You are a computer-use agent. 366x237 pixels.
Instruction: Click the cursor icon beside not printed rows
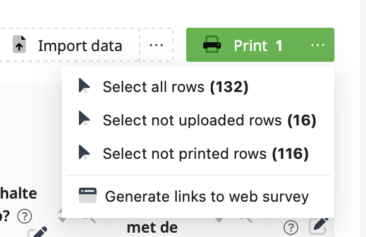pyautogui.click(x=85, y=153)
